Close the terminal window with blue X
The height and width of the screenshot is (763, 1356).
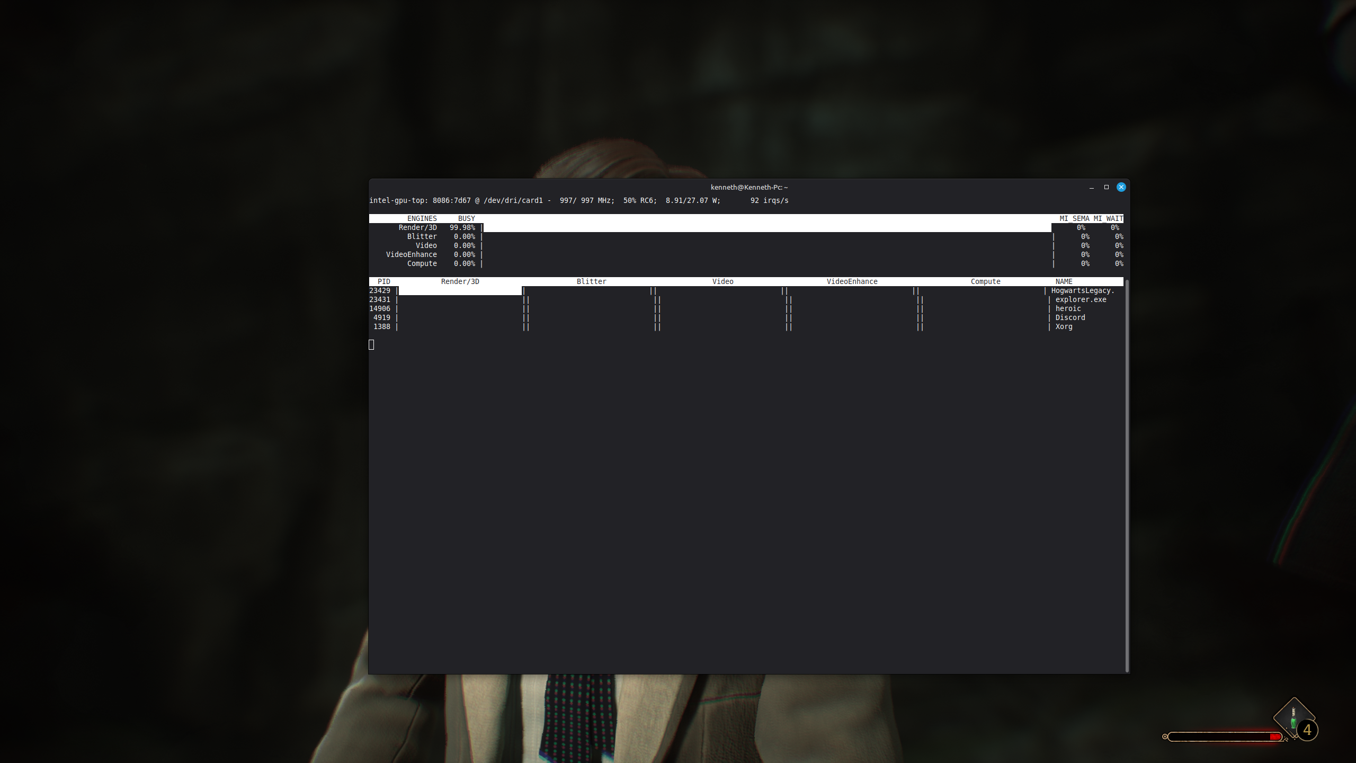1121,187
